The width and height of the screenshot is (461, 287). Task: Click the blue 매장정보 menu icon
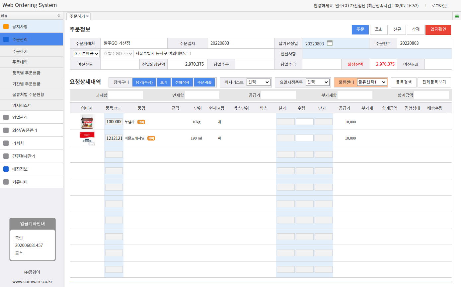(x=6, y=169)
